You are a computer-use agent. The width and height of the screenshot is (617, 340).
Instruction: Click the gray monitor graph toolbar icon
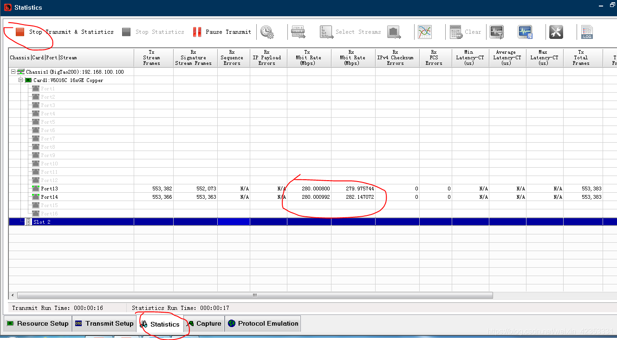point(497,32)
